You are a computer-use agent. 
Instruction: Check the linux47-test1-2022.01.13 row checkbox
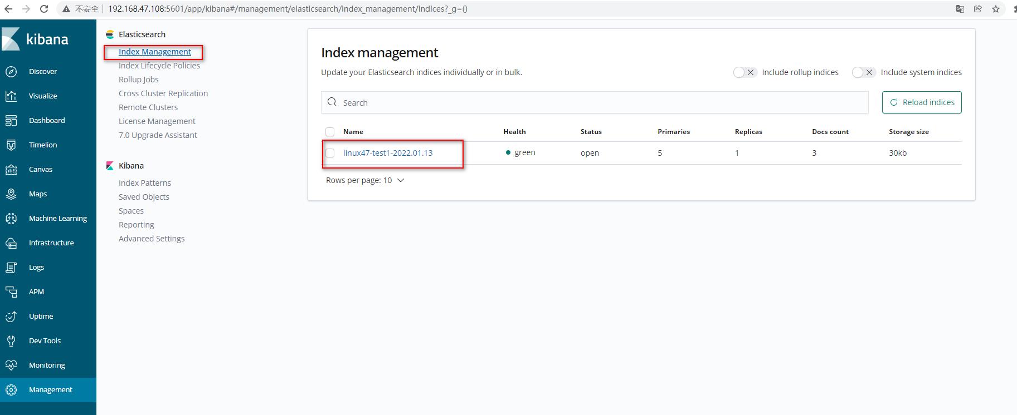click(330, 153)
